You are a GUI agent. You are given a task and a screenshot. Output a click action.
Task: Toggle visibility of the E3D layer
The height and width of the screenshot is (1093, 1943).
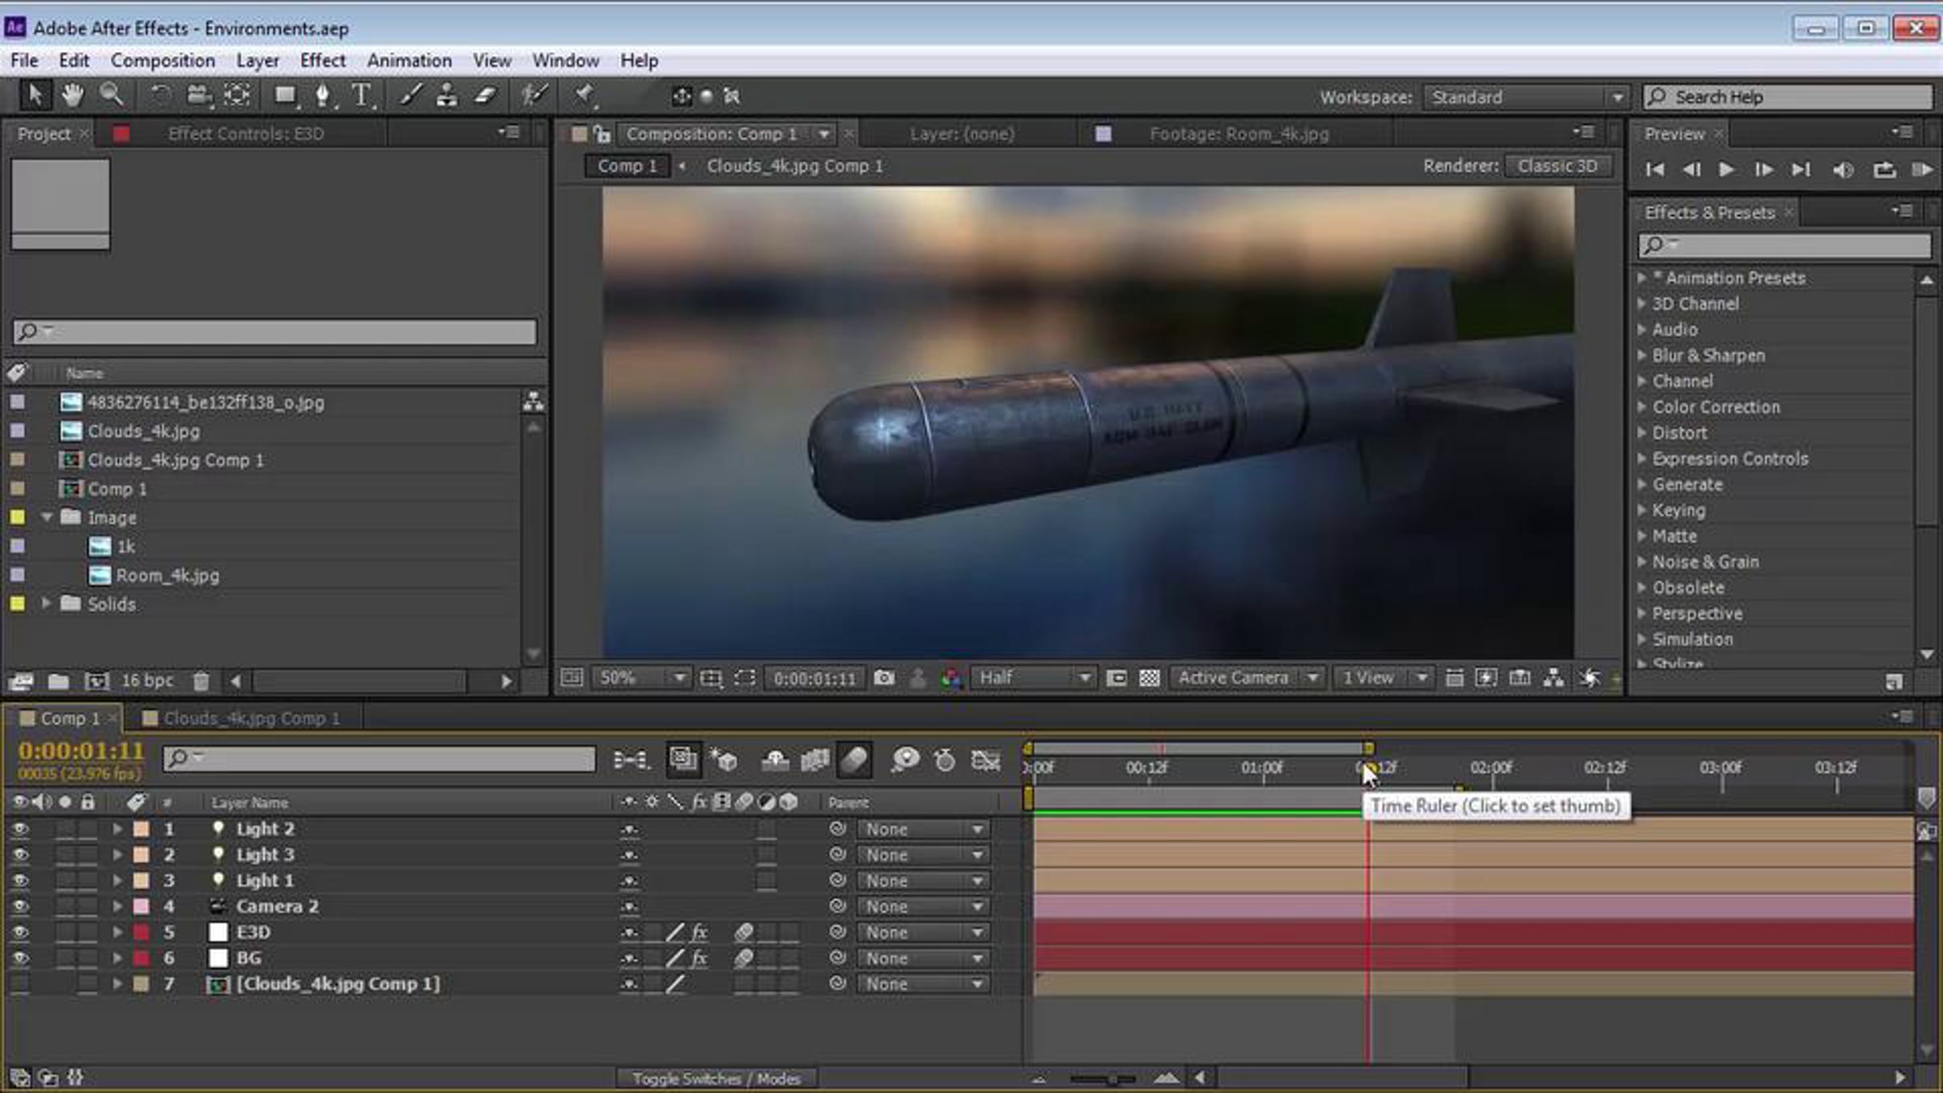20,932
